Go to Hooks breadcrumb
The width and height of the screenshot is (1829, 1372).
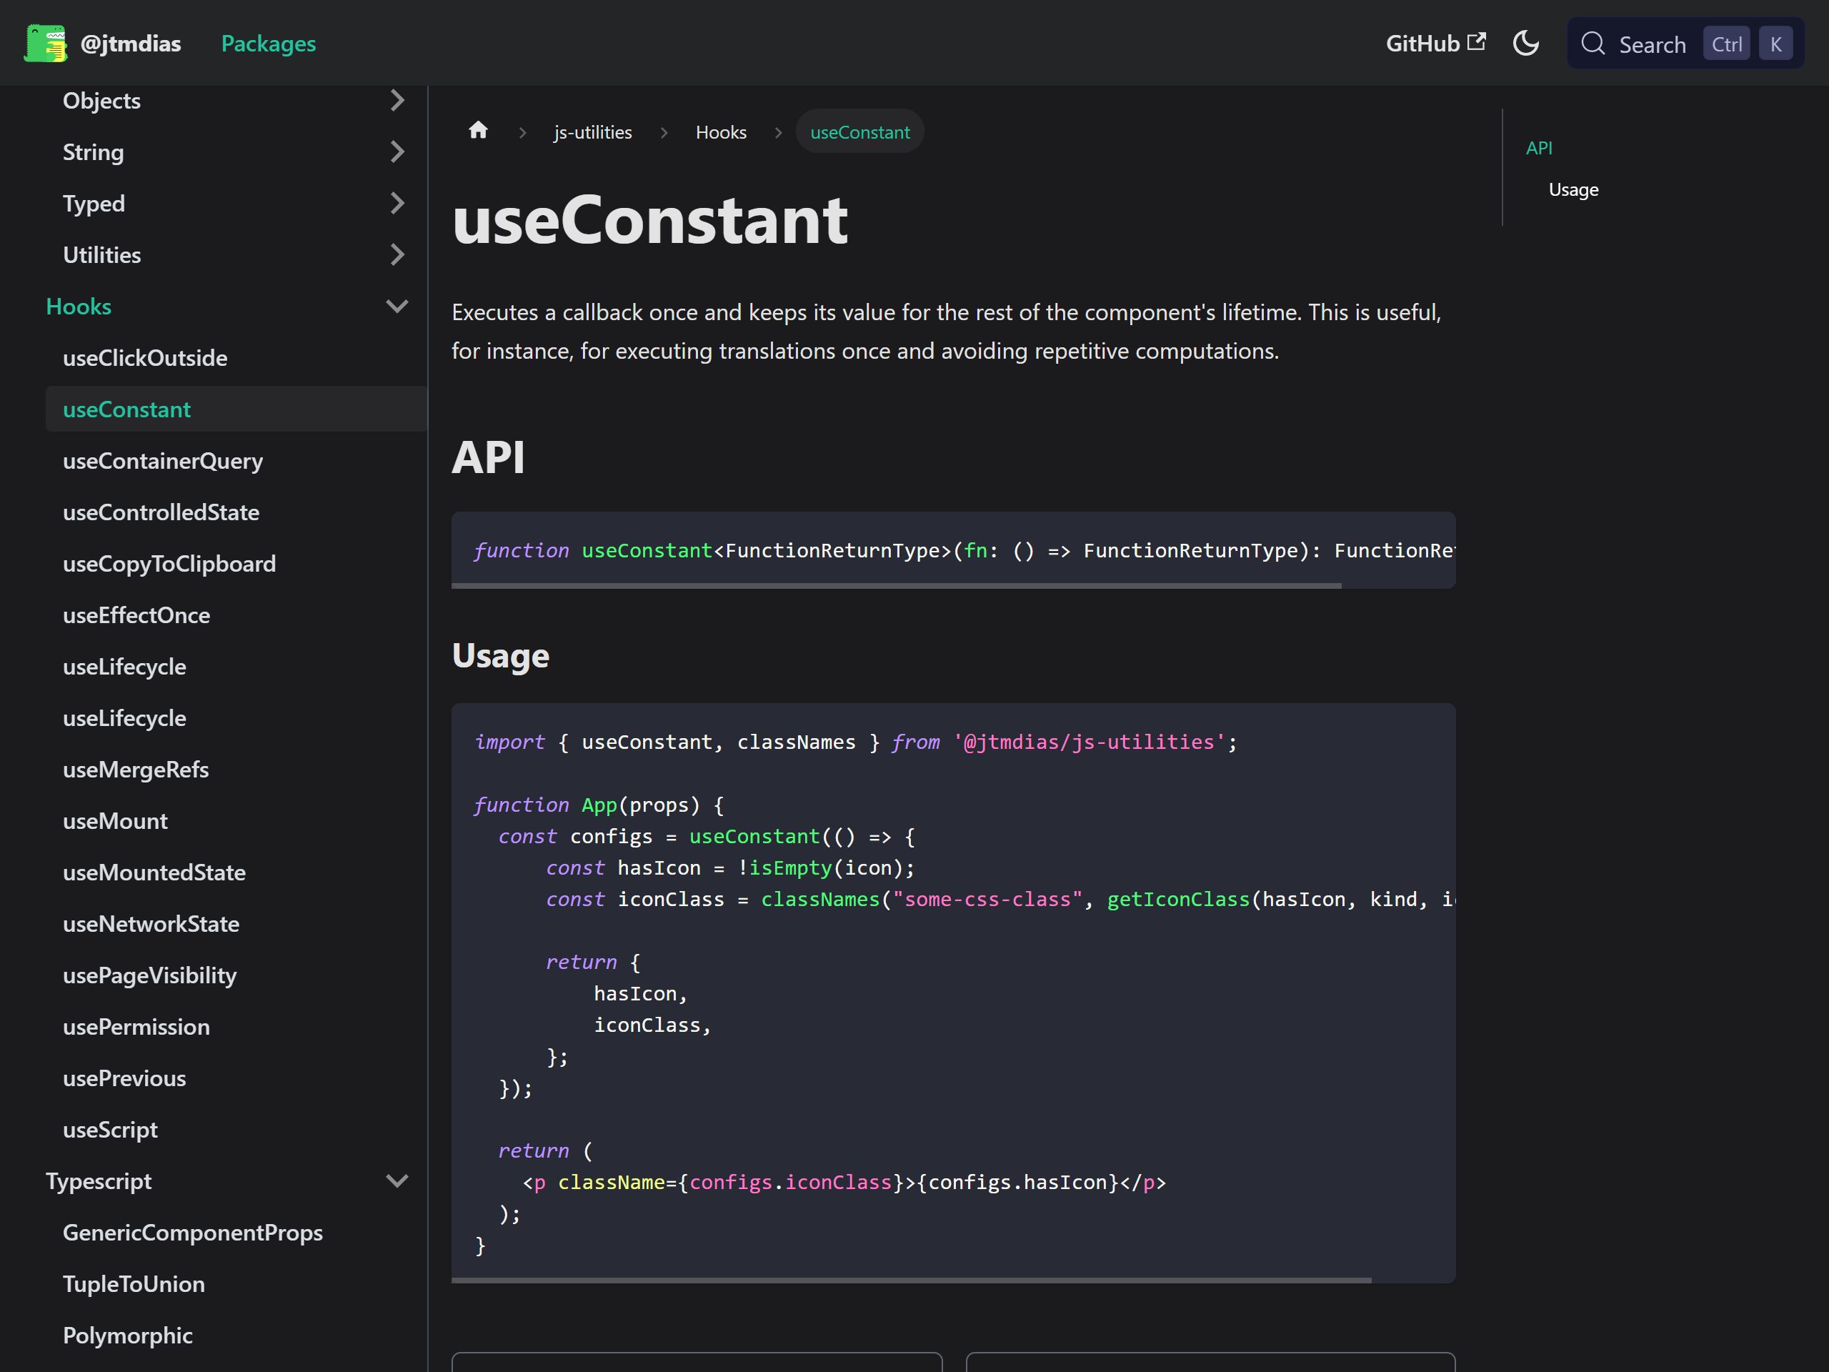[721, 131]
